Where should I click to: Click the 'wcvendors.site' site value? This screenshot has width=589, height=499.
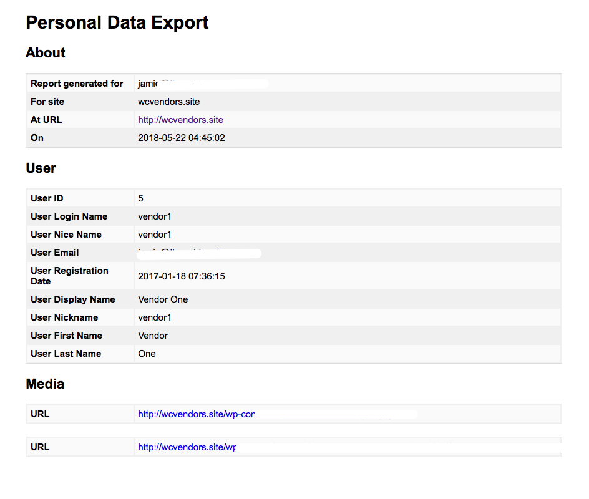[168, 102]
